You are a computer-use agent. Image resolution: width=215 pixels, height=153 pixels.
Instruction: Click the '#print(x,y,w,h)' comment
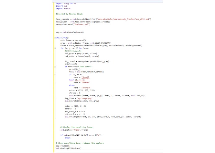pyautogui.click(x=73, y=51)
